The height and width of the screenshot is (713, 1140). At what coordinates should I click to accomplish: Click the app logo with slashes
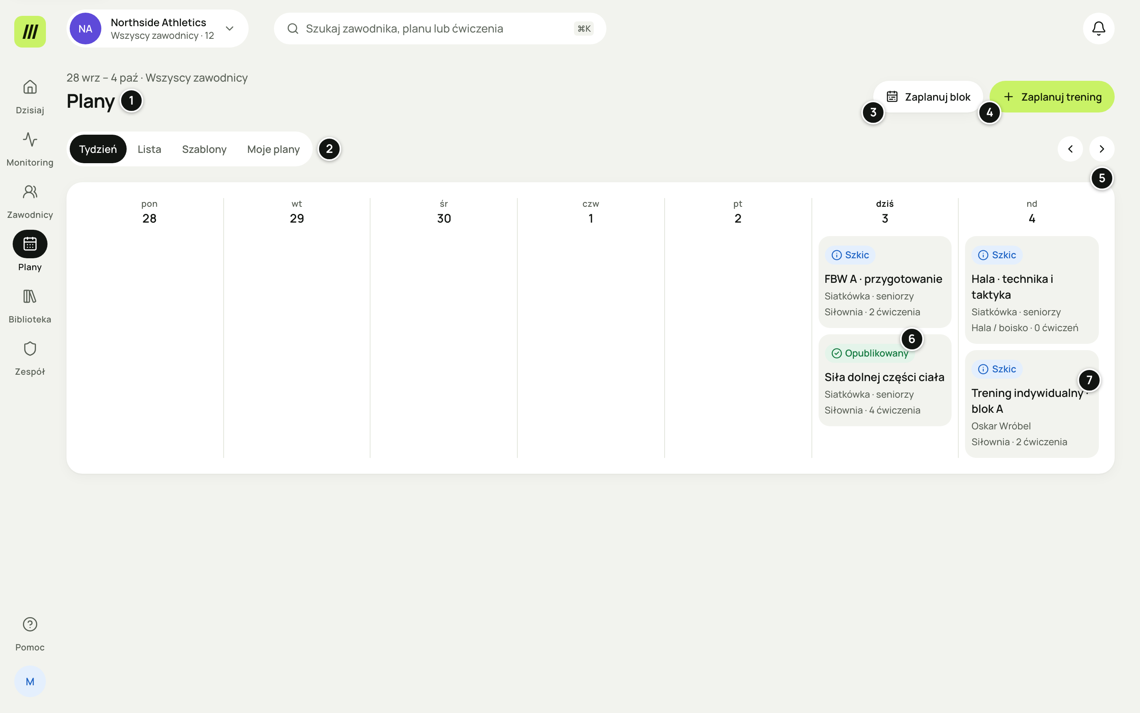pyautogui.click(x=30, y=32)
